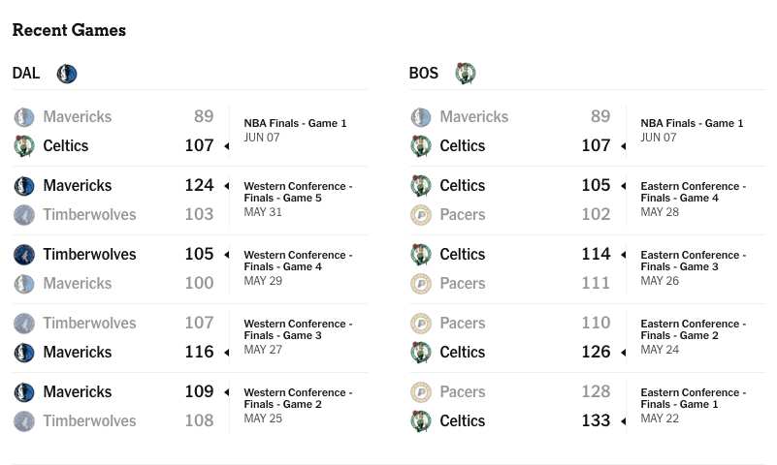Select the Timberwolves team name scoring 105
Screen dimensions: 777x465
[x=89, y=254]
